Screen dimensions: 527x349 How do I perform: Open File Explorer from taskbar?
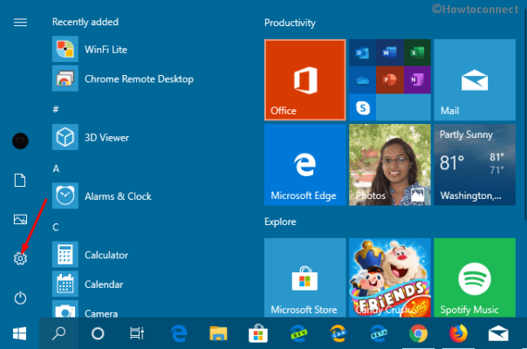coord(218,333)
